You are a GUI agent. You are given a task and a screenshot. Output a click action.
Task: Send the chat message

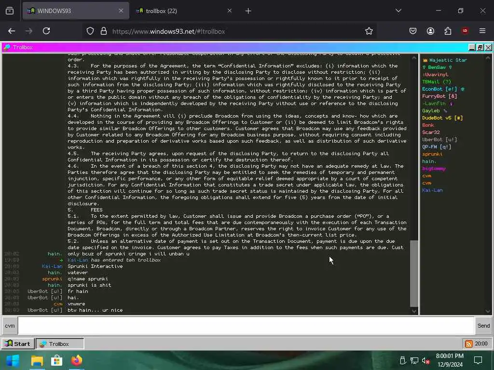tap(483, 326)
